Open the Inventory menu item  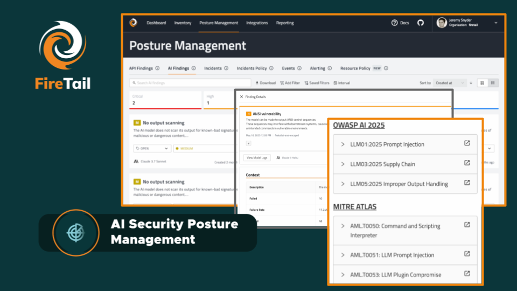[183, 23]
